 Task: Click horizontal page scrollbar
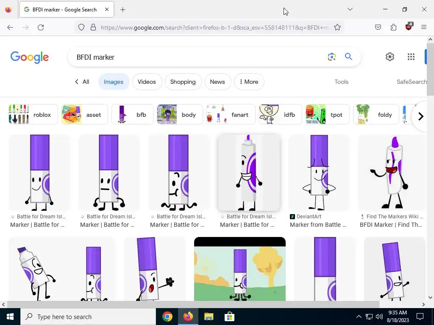point(193,304)
